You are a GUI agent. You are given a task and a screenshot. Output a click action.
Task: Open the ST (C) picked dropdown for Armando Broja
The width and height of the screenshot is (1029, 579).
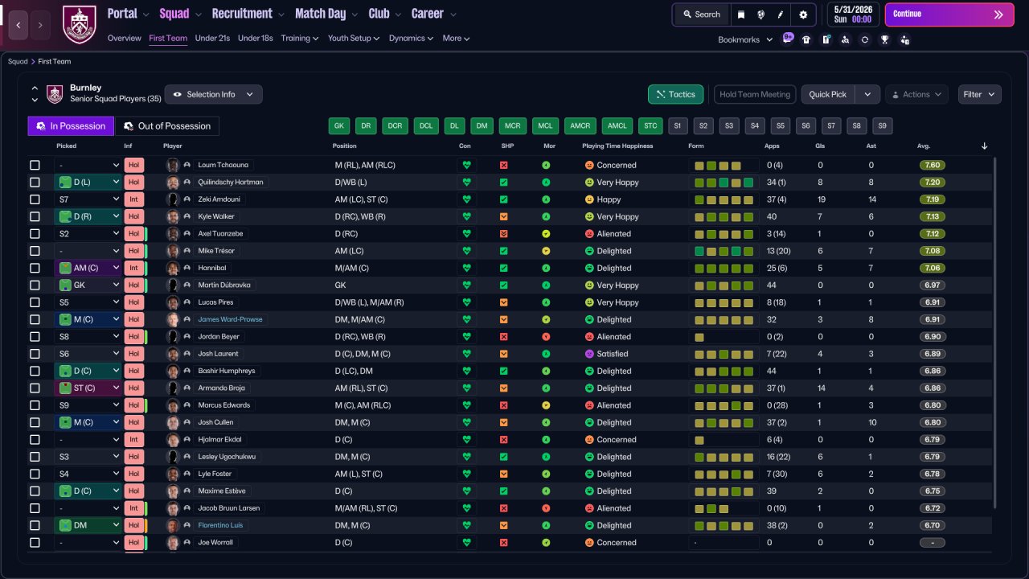88,388
